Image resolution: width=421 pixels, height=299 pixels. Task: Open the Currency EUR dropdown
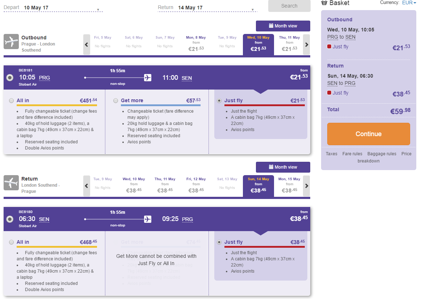point(409,3)
